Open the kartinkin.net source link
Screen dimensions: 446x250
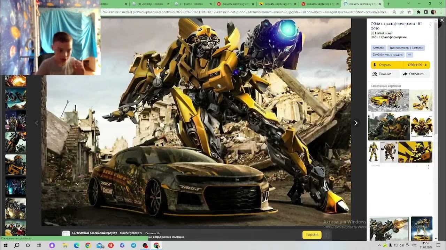pos(383,33)
